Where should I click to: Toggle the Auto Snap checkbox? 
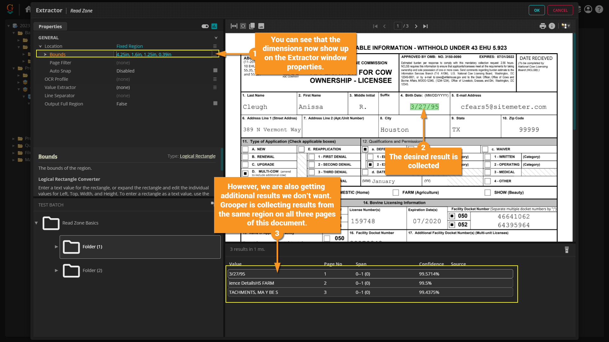(x=215, y=70)
